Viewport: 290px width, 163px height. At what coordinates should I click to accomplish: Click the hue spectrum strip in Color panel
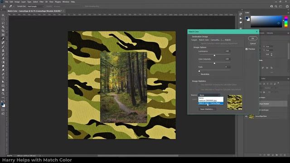[286, 22]
